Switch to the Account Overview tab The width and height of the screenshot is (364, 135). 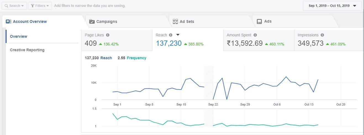click(43, 21)
